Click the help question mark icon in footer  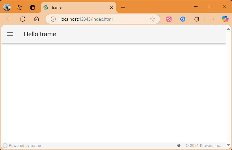(179, 146)
